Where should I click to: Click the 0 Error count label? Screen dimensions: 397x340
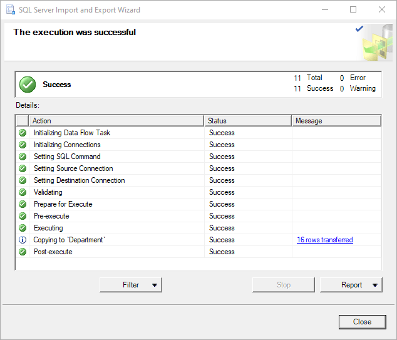point(353,78)
